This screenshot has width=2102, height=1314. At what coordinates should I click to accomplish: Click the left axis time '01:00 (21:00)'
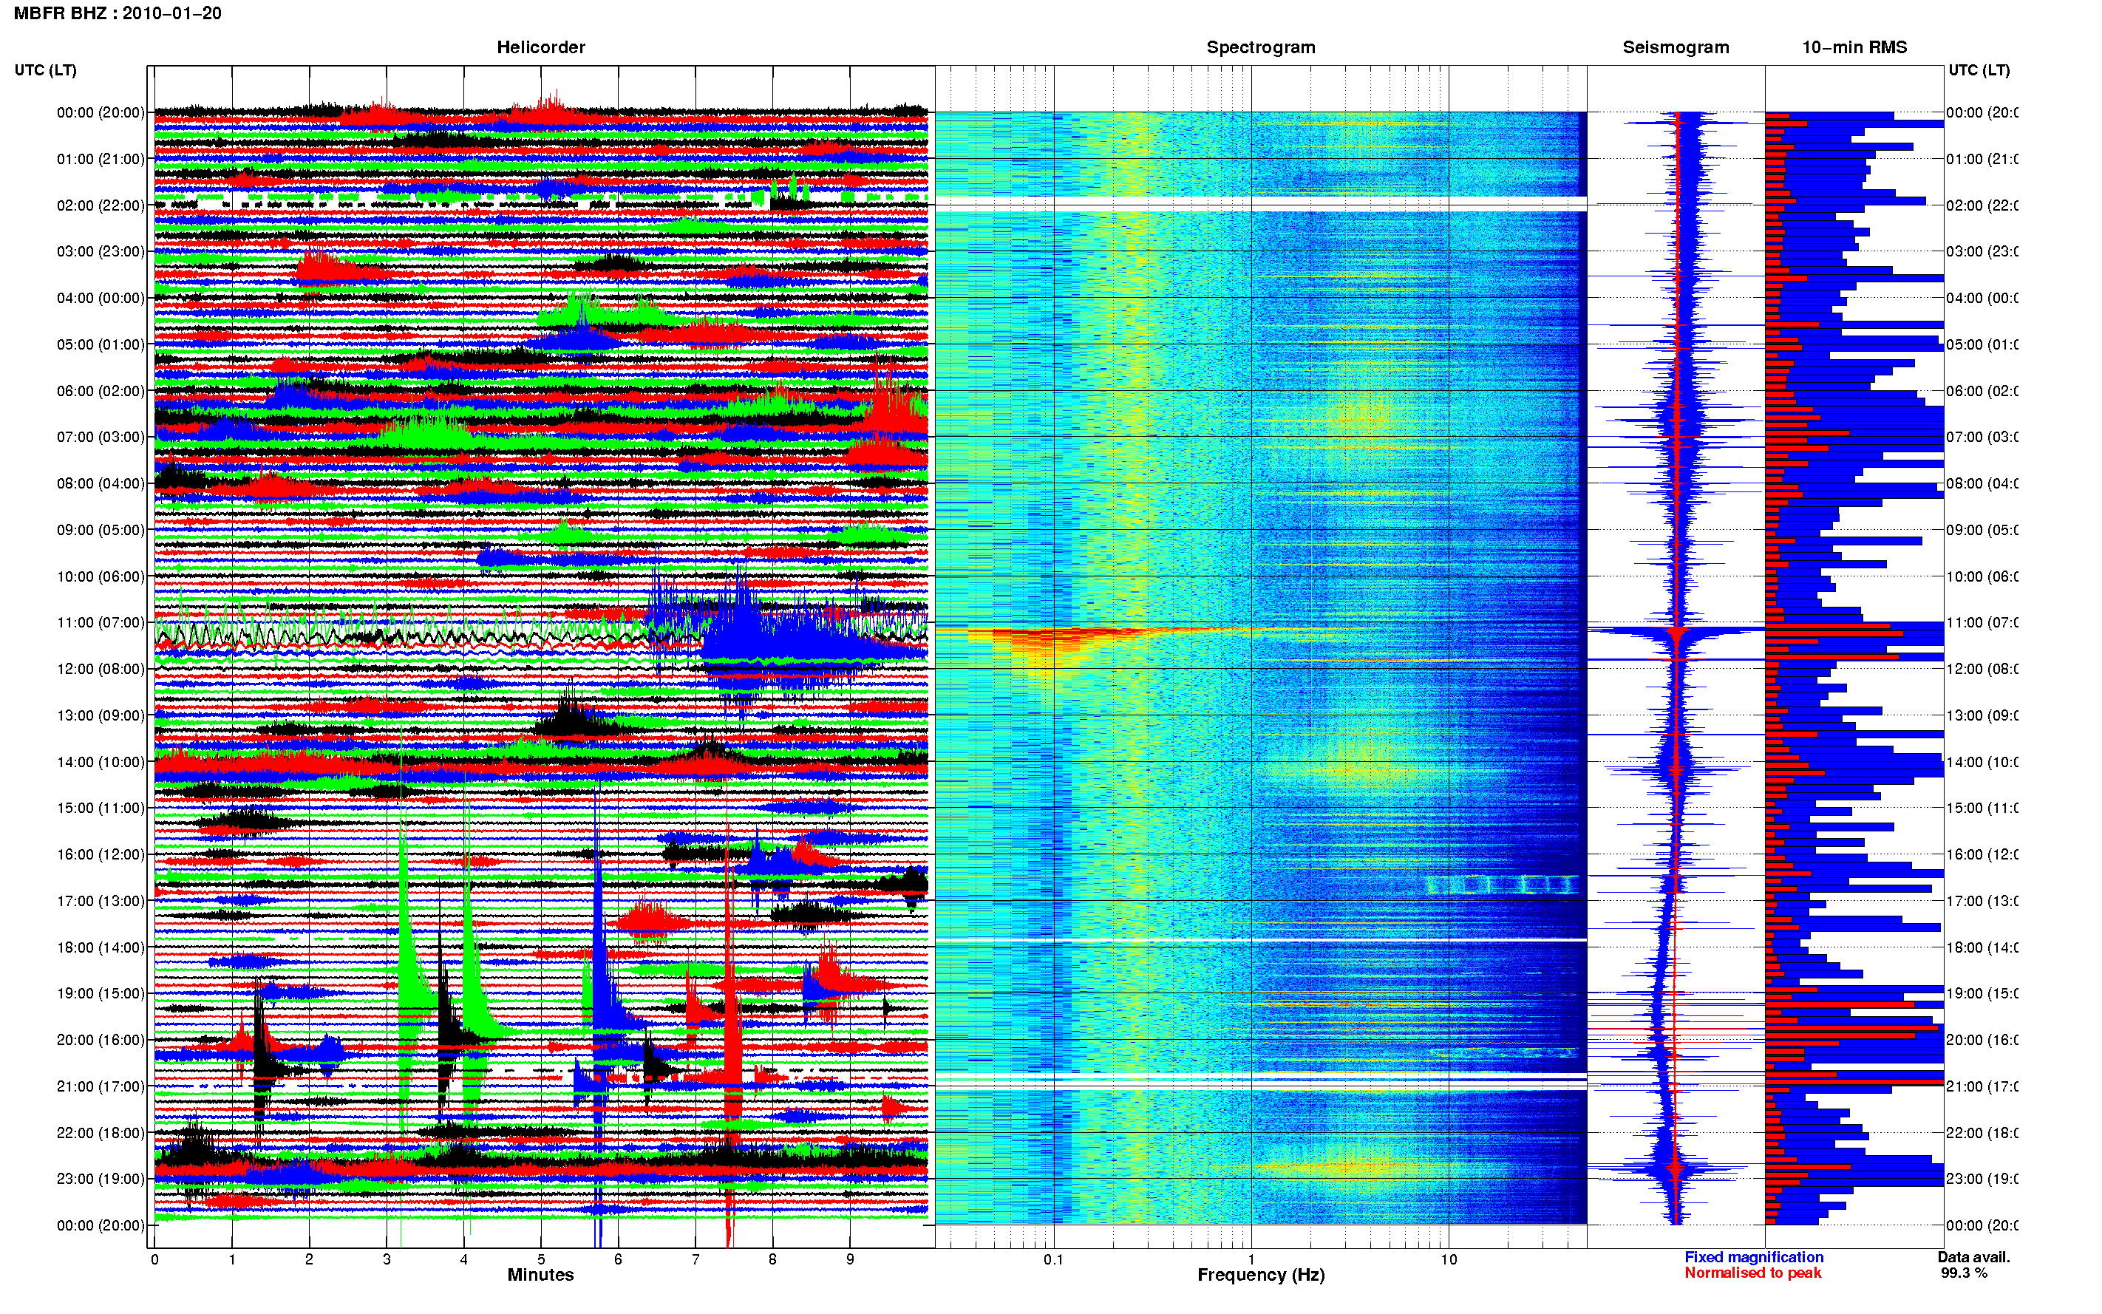click(x=101, y=159)
